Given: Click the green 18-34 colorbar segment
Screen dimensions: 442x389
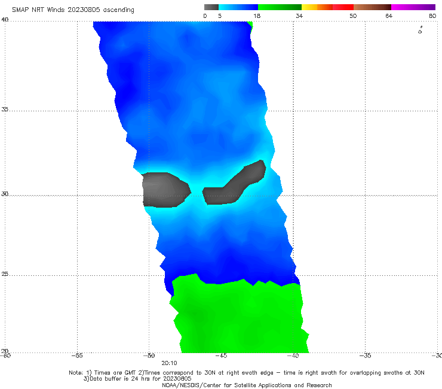Looking at the screenshot, I should pos(280,7).
